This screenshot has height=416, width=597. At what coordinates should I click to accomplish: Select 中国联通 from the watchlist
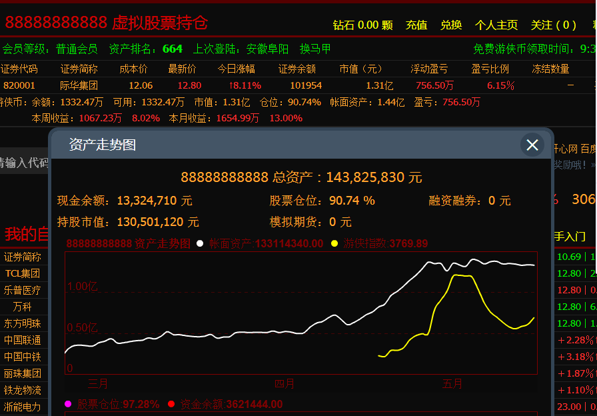pos(23,340)
